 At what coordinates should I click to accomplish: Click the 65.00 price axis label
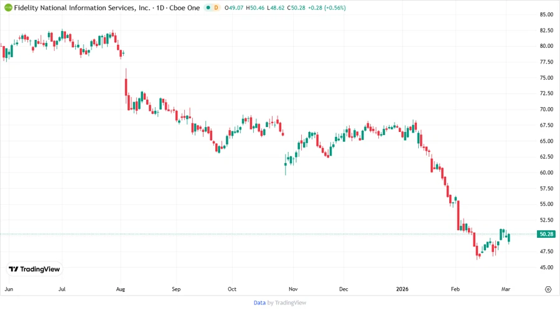point(546,141)
